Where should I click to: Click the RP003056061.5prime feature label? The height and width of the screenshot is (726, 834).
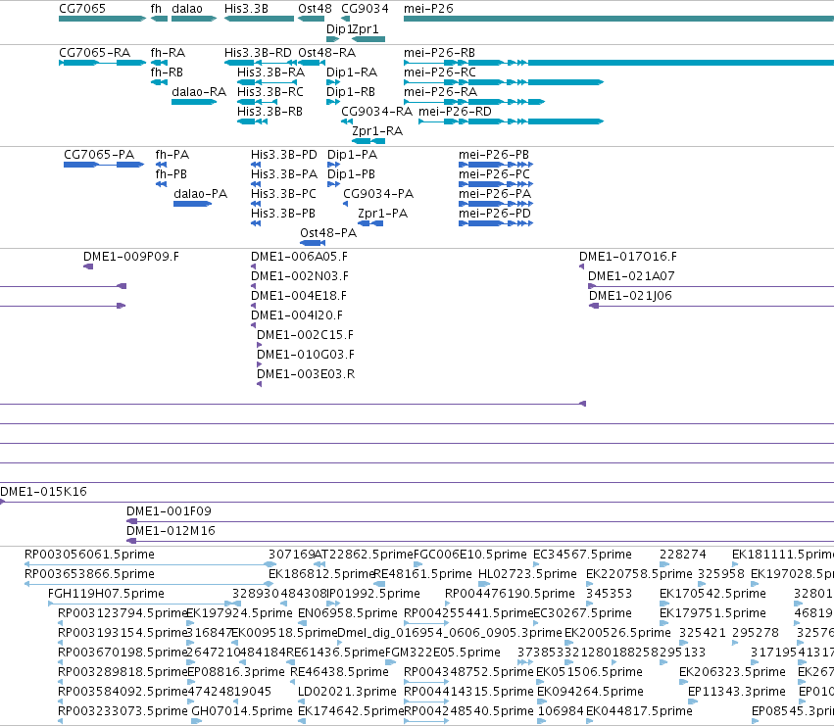coord(89,555)
